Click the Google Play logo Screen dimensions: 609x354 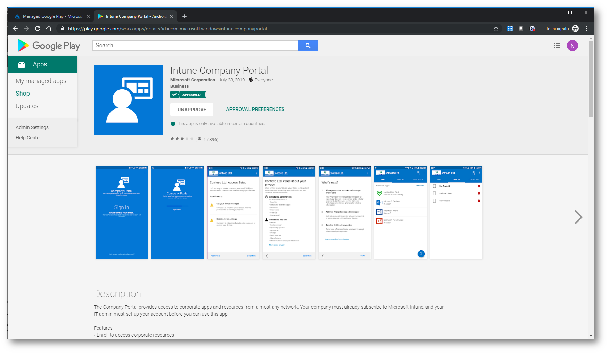coord(49,46)
